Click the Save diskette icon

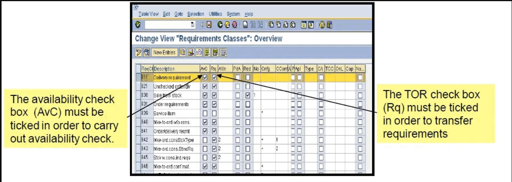tap(209, 25)
